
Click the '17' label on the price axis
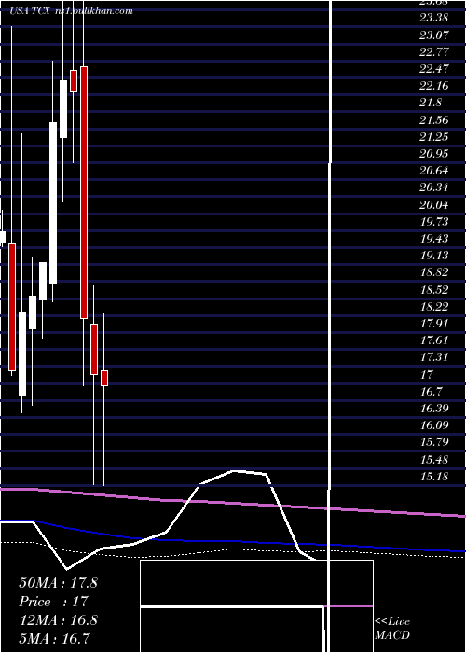click(427, 374)
